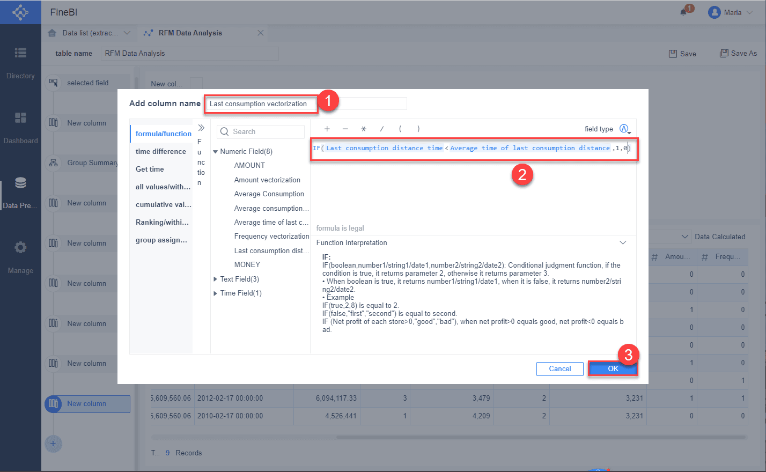Image resolution: width=766 pixels, height=472 pixels.
Task: Collapse function list double-chevron icon
Action: (201, 128)
